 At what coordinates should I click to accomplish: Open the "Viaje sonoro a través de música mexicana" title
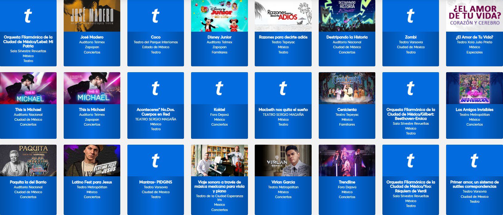click(219, 186)
